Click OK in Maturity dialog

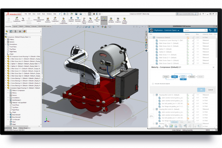[x=201, y=90]
